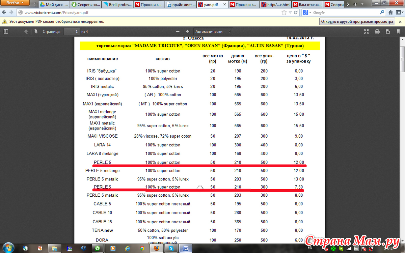This screenshot has width=405, height=253.
Task: Click the 'IRIS metalic' yarn name
Action: (102, 87)
